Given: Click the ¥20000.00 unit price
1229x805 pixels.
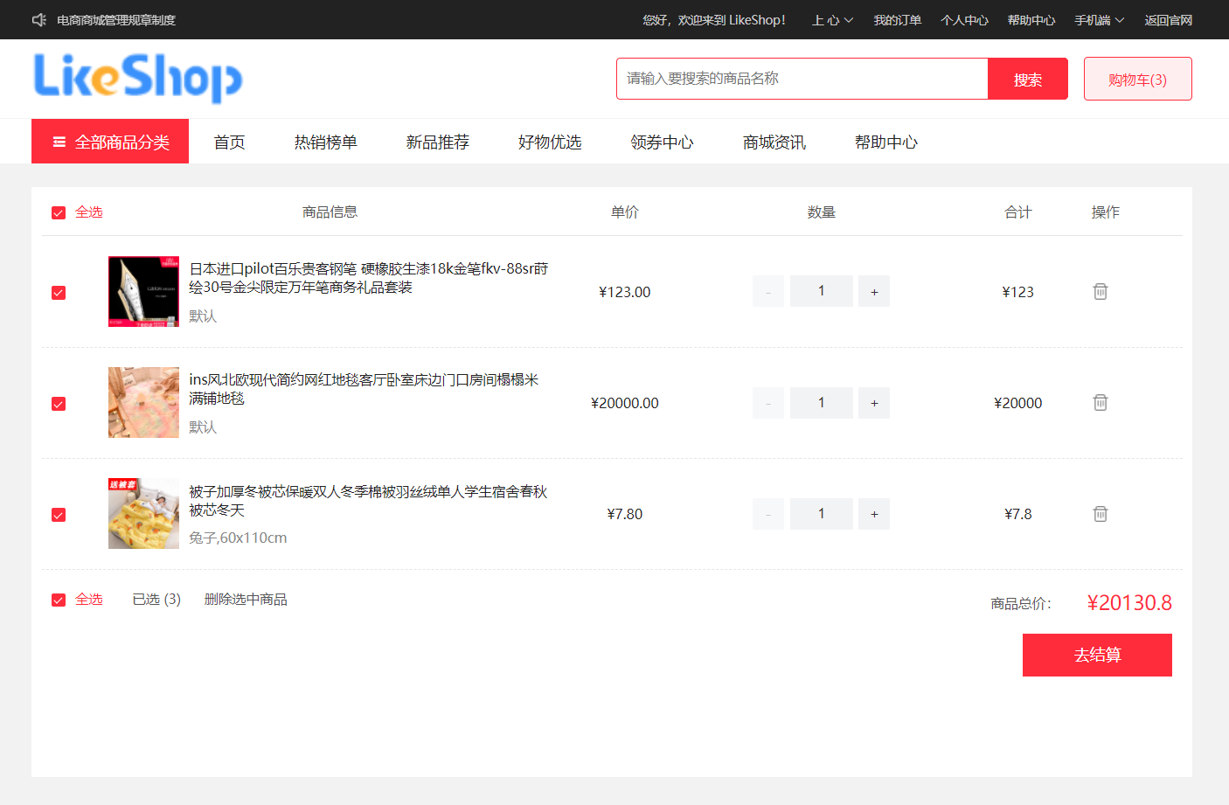Looking at the screenshot, I should point(625,403).
